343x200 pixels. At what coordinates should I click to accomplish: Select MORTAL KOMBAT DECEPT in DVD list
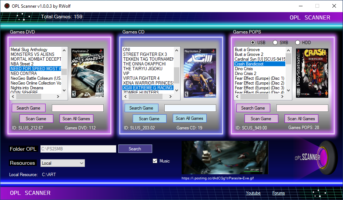[x=36, y=59]
